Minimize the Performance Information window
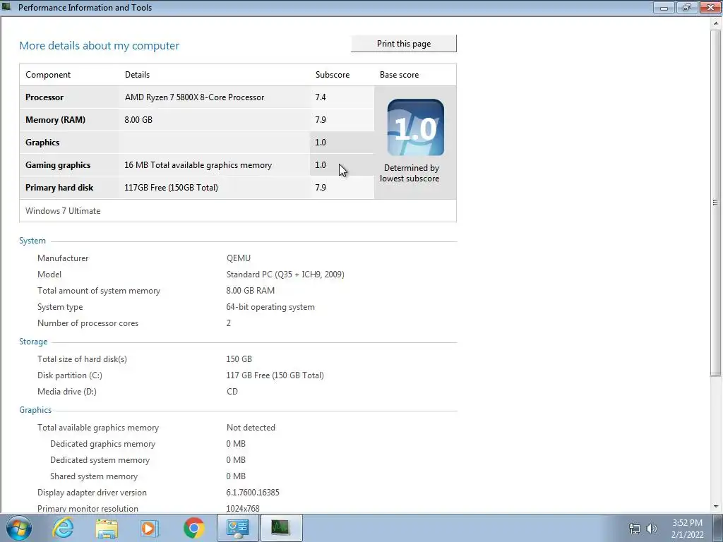 coord(664,7)
